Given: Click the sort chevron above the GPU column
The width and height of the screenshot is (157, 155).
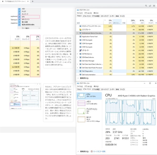Looking at the screenshot, I should pyautogui.click(x=105, y=20).
